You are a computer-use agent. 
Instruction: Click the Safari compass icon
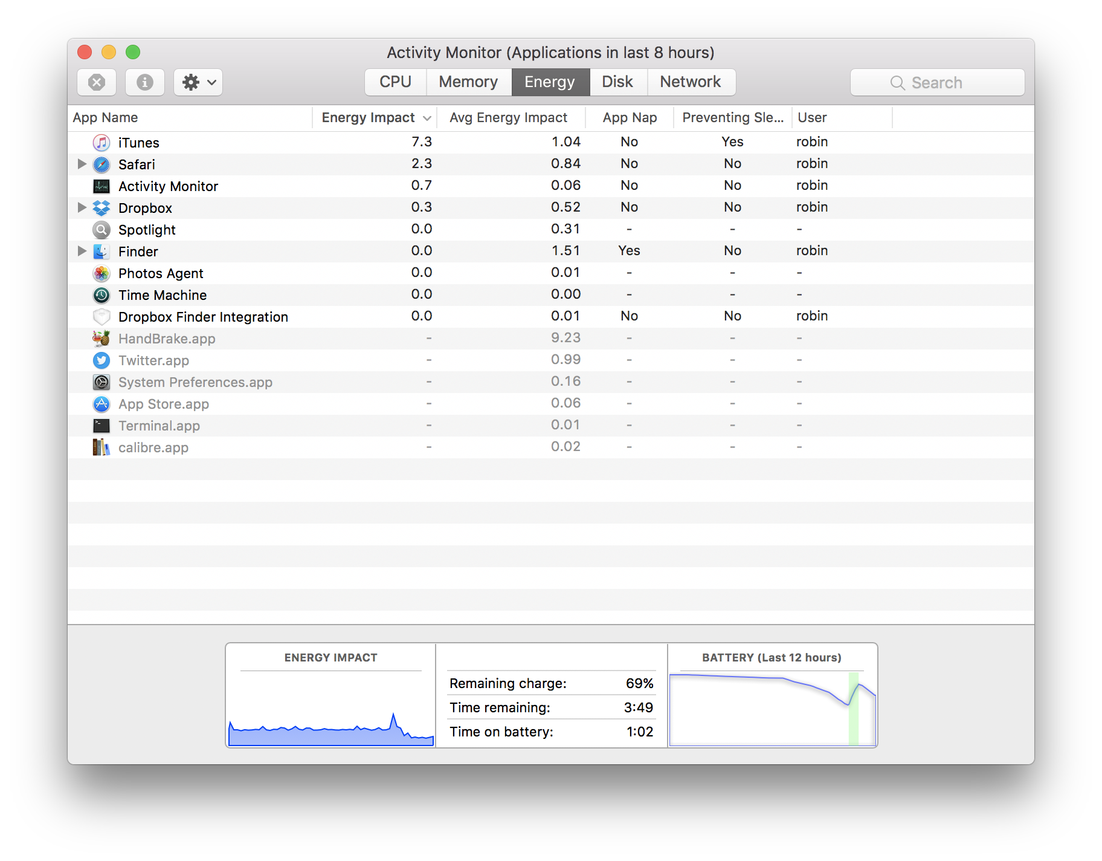(x=101, y=164)
